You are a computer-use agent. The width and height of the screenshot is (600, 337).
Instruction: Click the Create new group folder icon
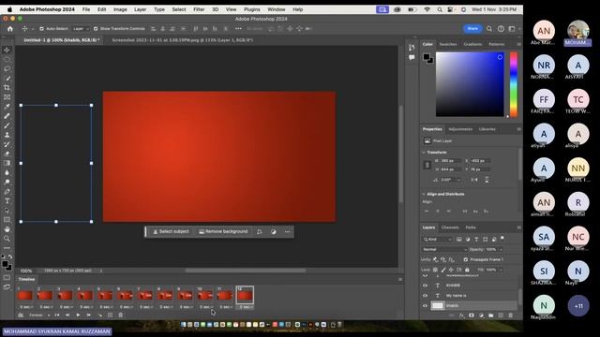tap(491, 315)
